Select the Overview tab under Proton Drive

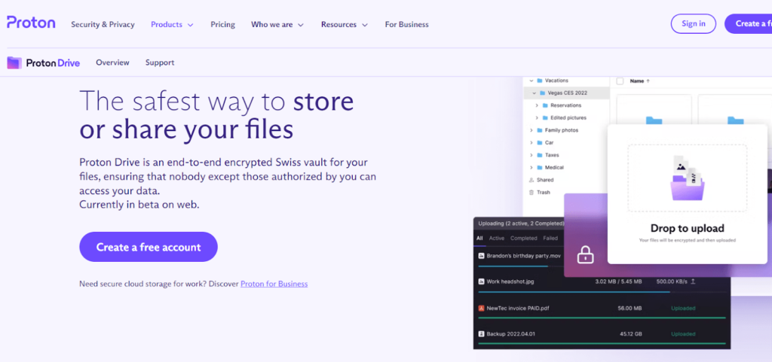[x=113, y=62]
